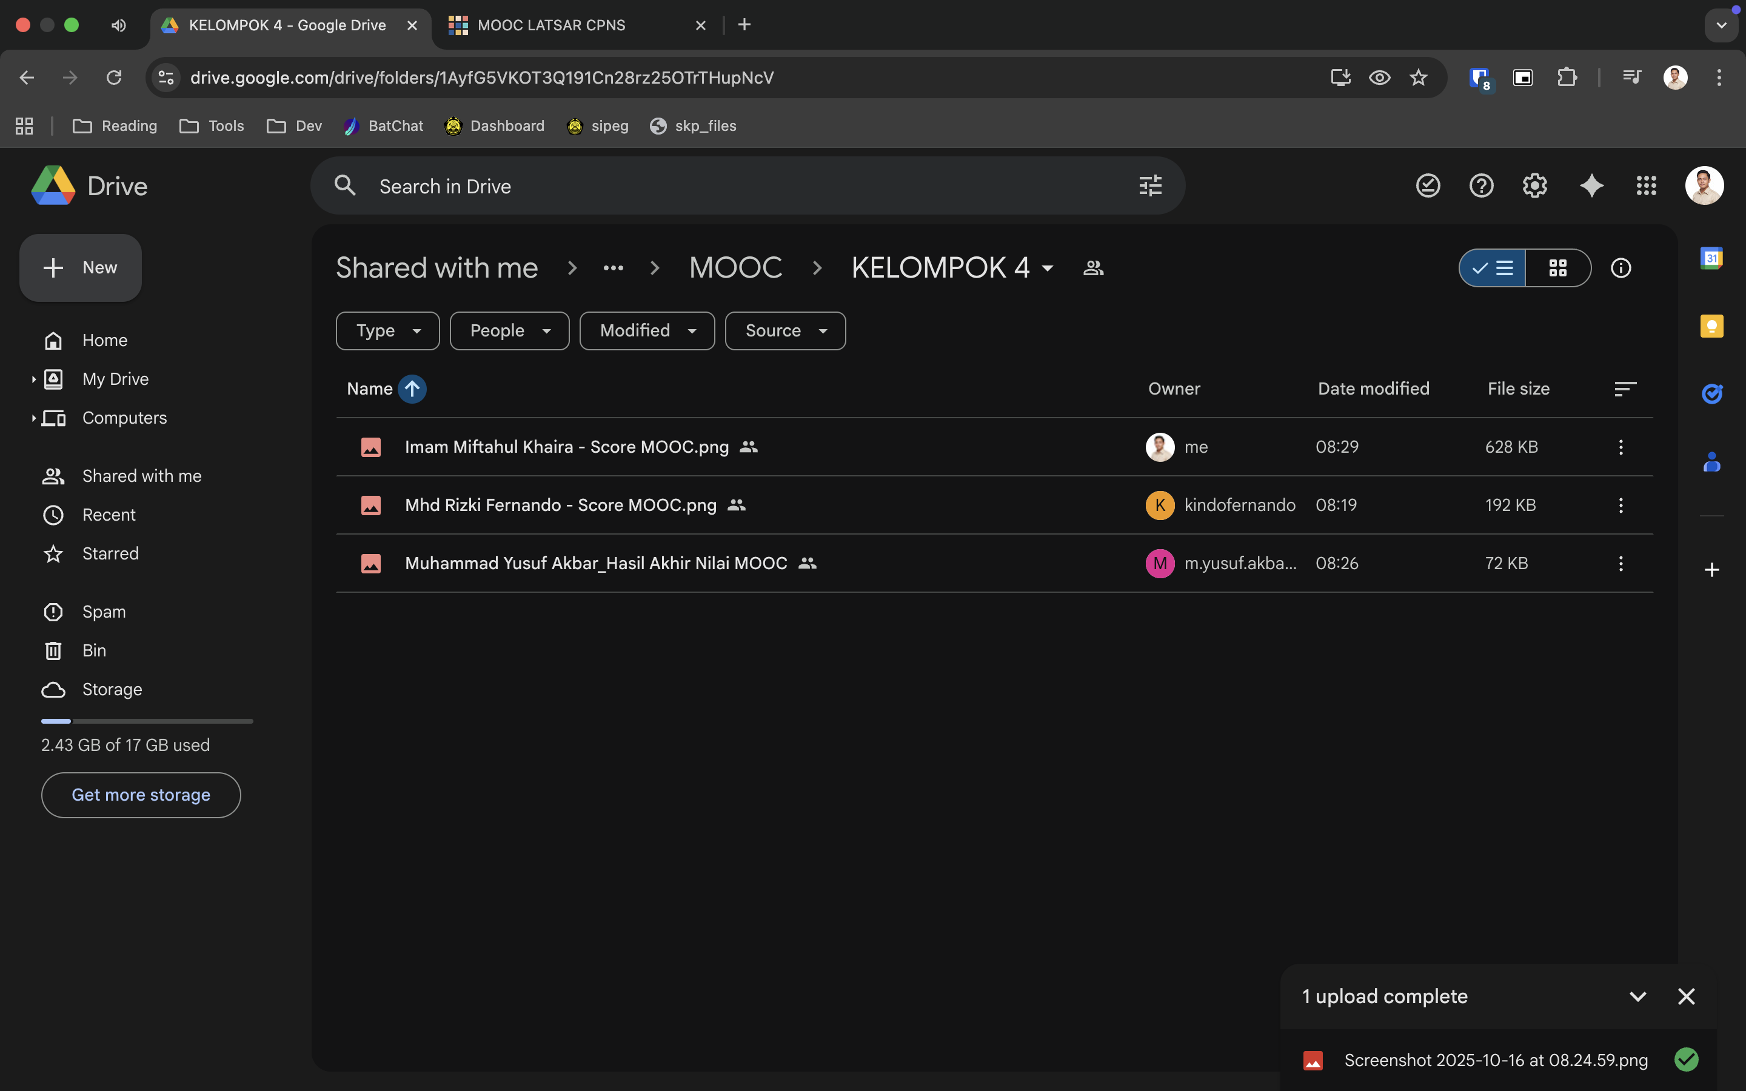This screenshot has width=1746, height=1091.
Task: Open Shared with me in sidebar
Action: click(x=141, y=476)
